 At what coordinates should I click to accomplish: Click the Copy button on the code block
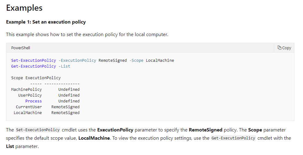[x=284, y=48]
